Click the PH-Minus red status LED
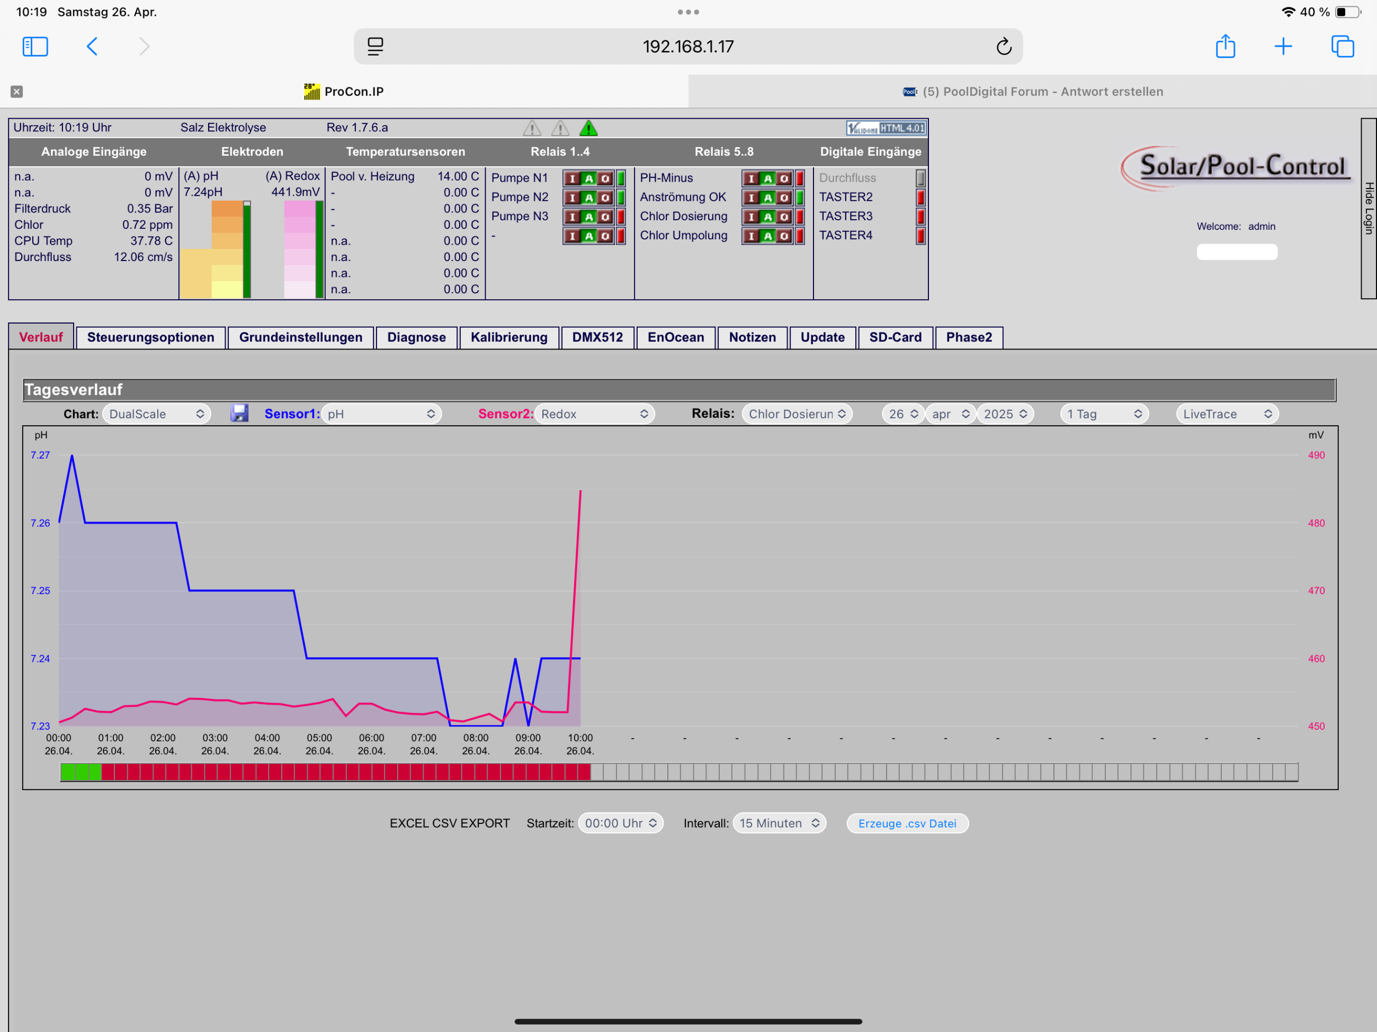The height and width of the screenshot is (1032, 1377). click(800, 178)
